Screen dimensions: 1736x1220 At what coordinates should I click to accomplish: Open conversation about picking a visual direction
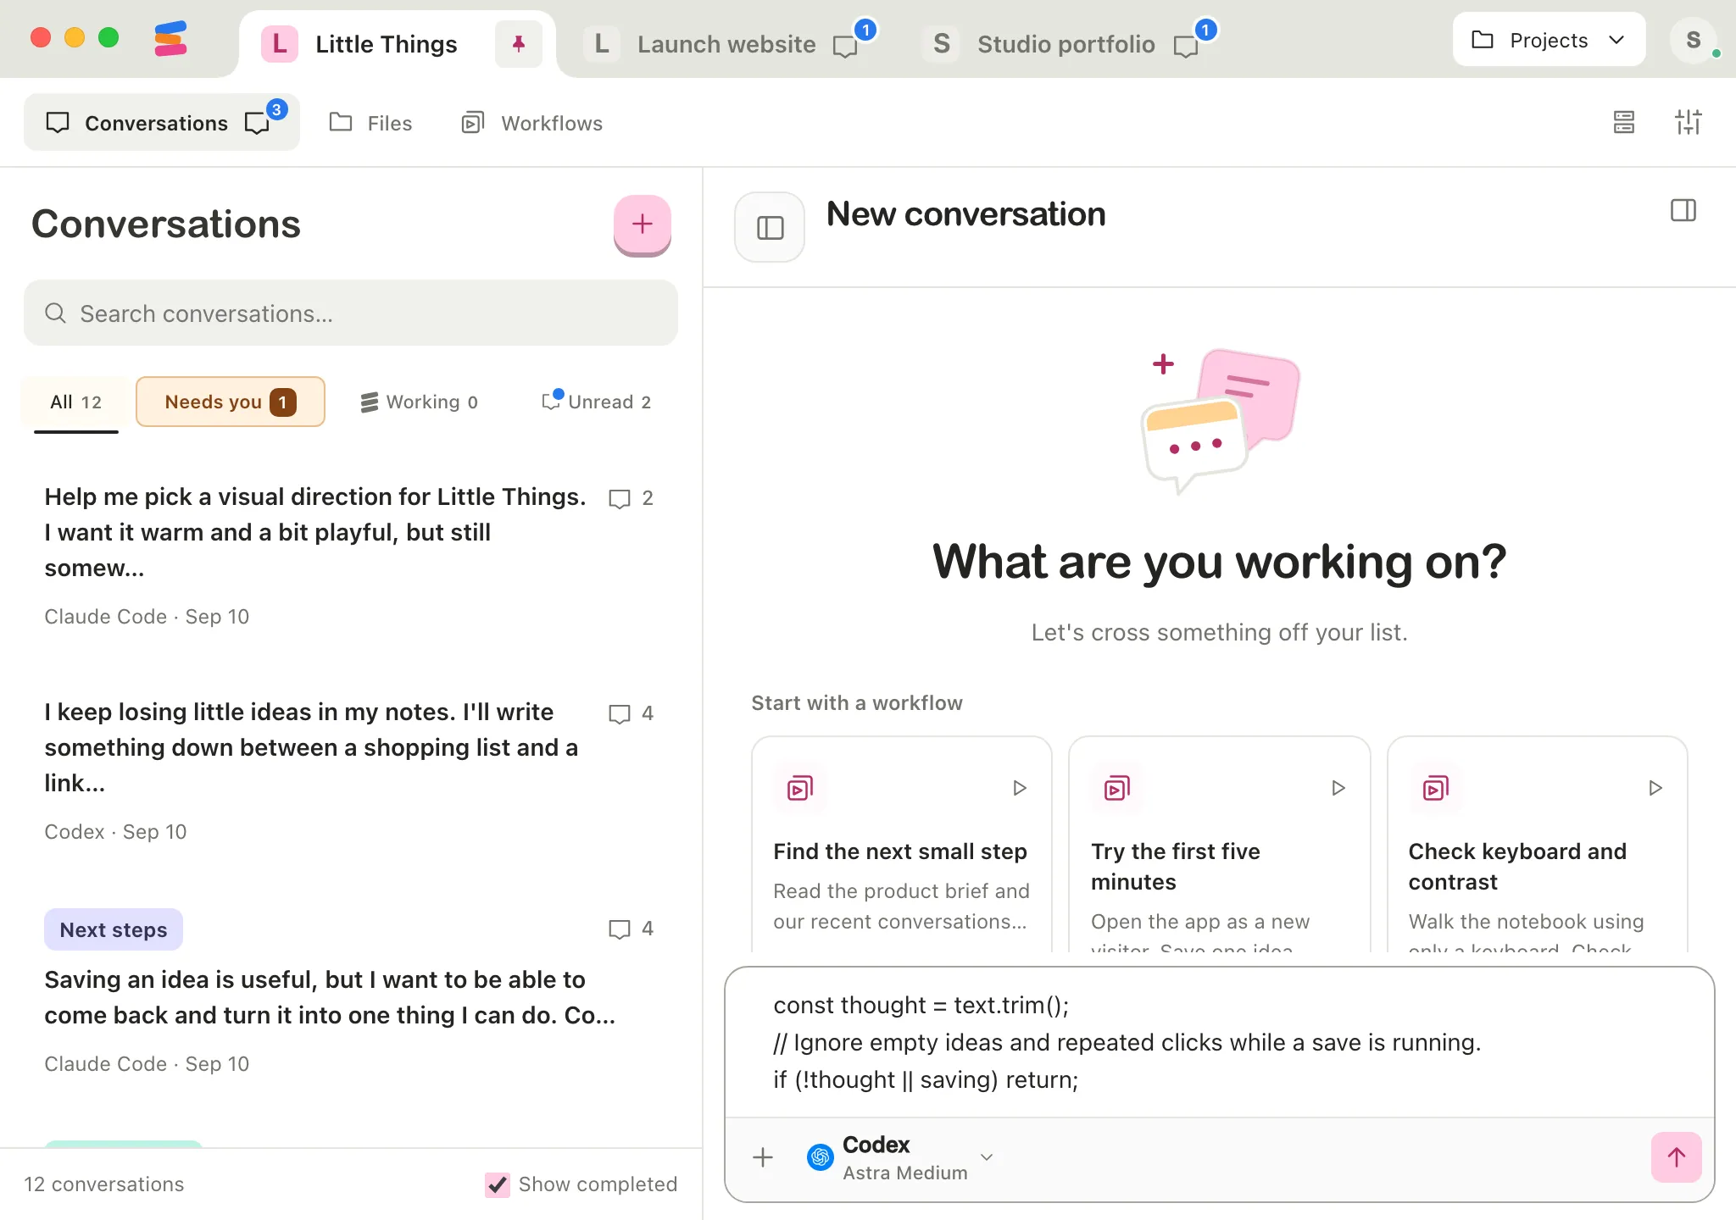(x=349, y=556)
